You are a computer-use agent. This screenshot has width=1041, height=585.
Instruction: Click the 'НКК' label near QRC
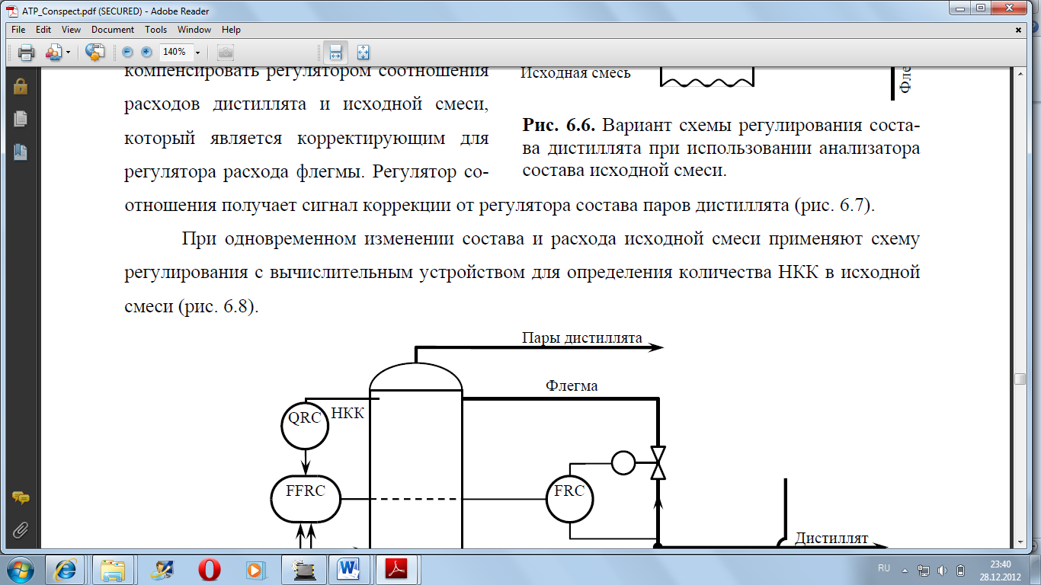click(x=348, y=414)
